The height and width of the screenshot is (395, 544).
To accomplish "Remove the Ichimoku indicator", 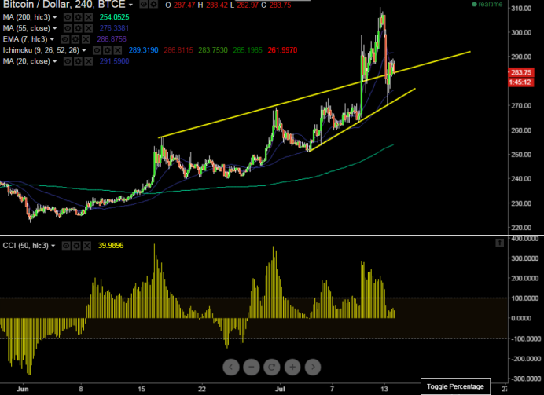I will tap(118, 50).
